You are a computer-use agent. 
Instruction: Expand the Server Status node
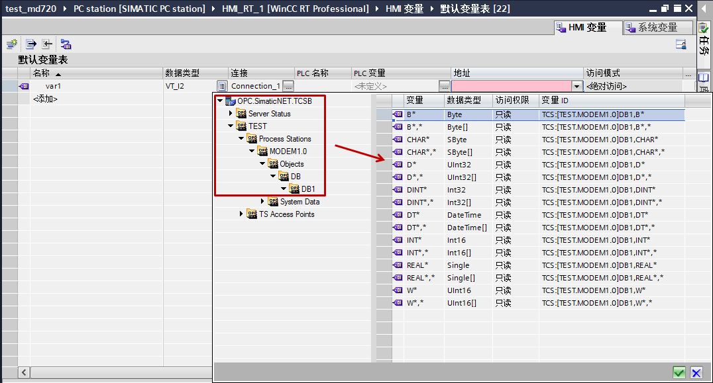(x=231, y=114)
